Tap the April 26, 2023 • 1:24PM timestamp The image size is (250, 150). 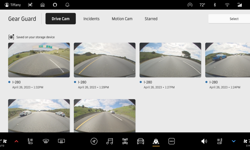click(x=225, y=87)
